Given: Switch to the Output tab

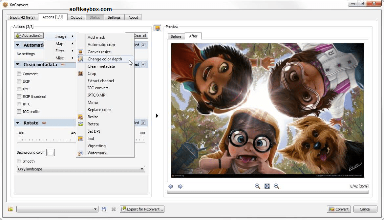Looking at the screenshot, I should click(76, 17).
